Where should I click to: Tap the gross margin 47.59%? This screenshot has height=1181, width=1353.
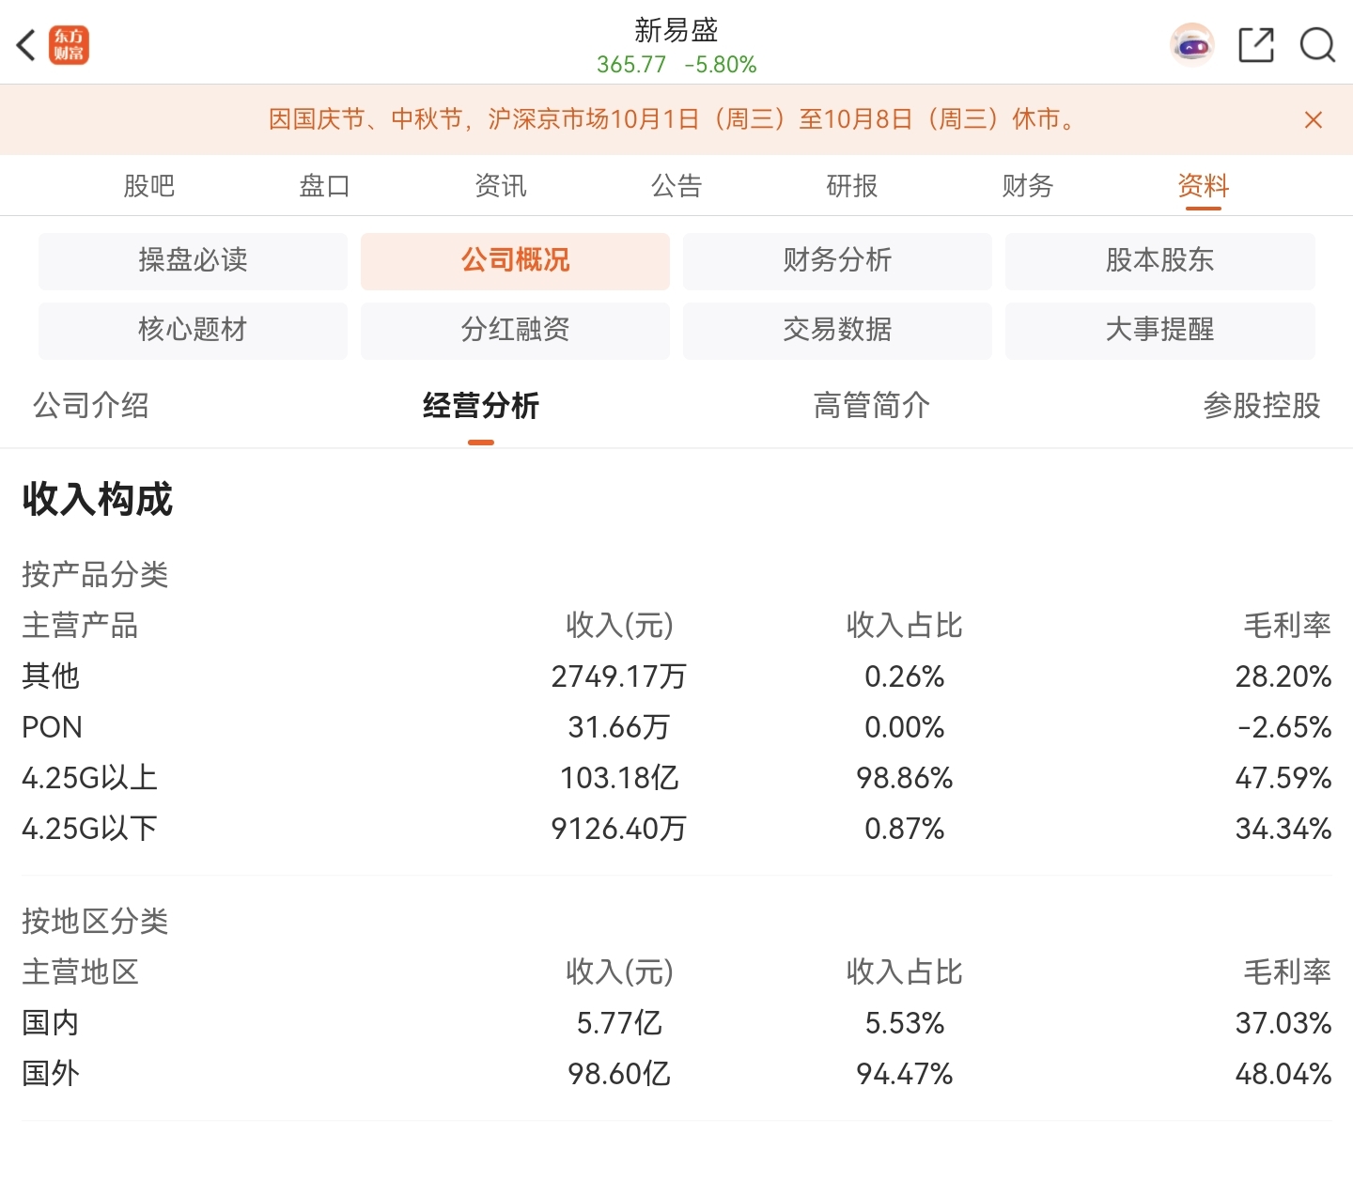pos(1283,778)
